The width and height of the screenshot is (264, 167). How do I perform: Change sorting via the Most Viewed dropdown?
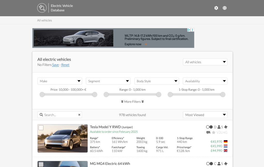tap(205, 115)
